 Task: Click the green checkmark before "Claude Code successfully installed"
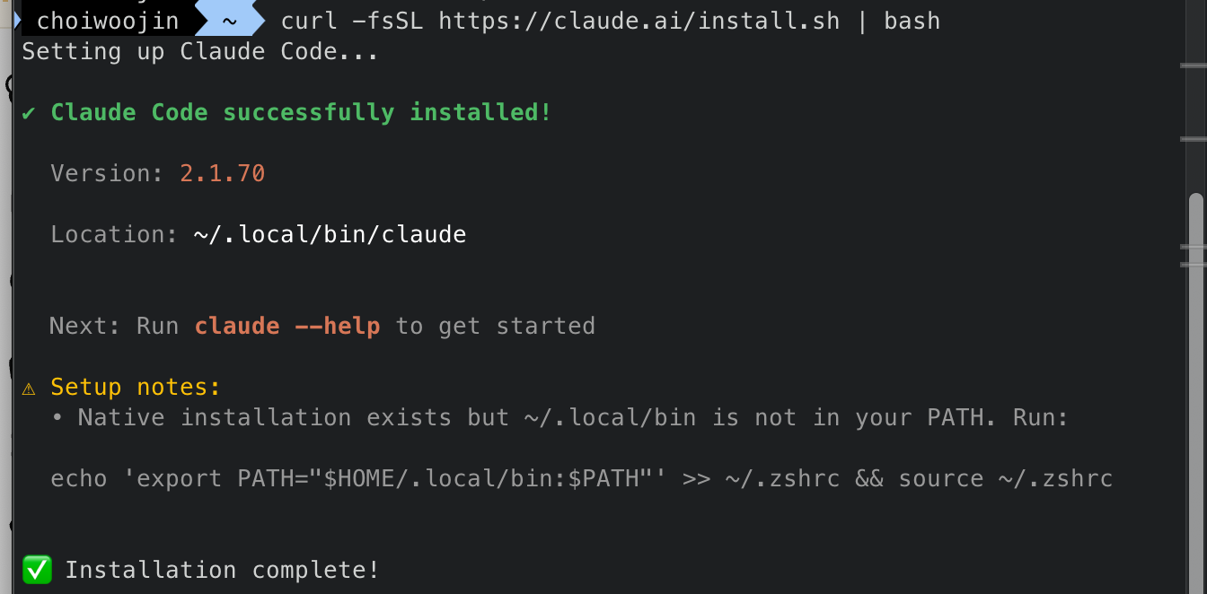pyautogui.click(x=30, y=113)
